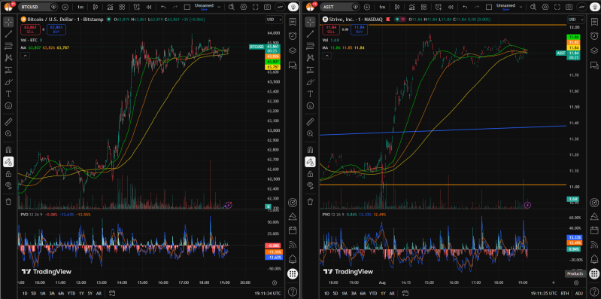This screenshot has height=299, width=601.
Task: Open chart settings on BTCUSD toolbar
Action: [244, 7]
